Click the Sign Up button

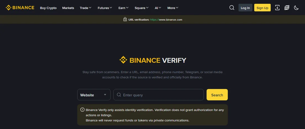(x=262, y=8)
